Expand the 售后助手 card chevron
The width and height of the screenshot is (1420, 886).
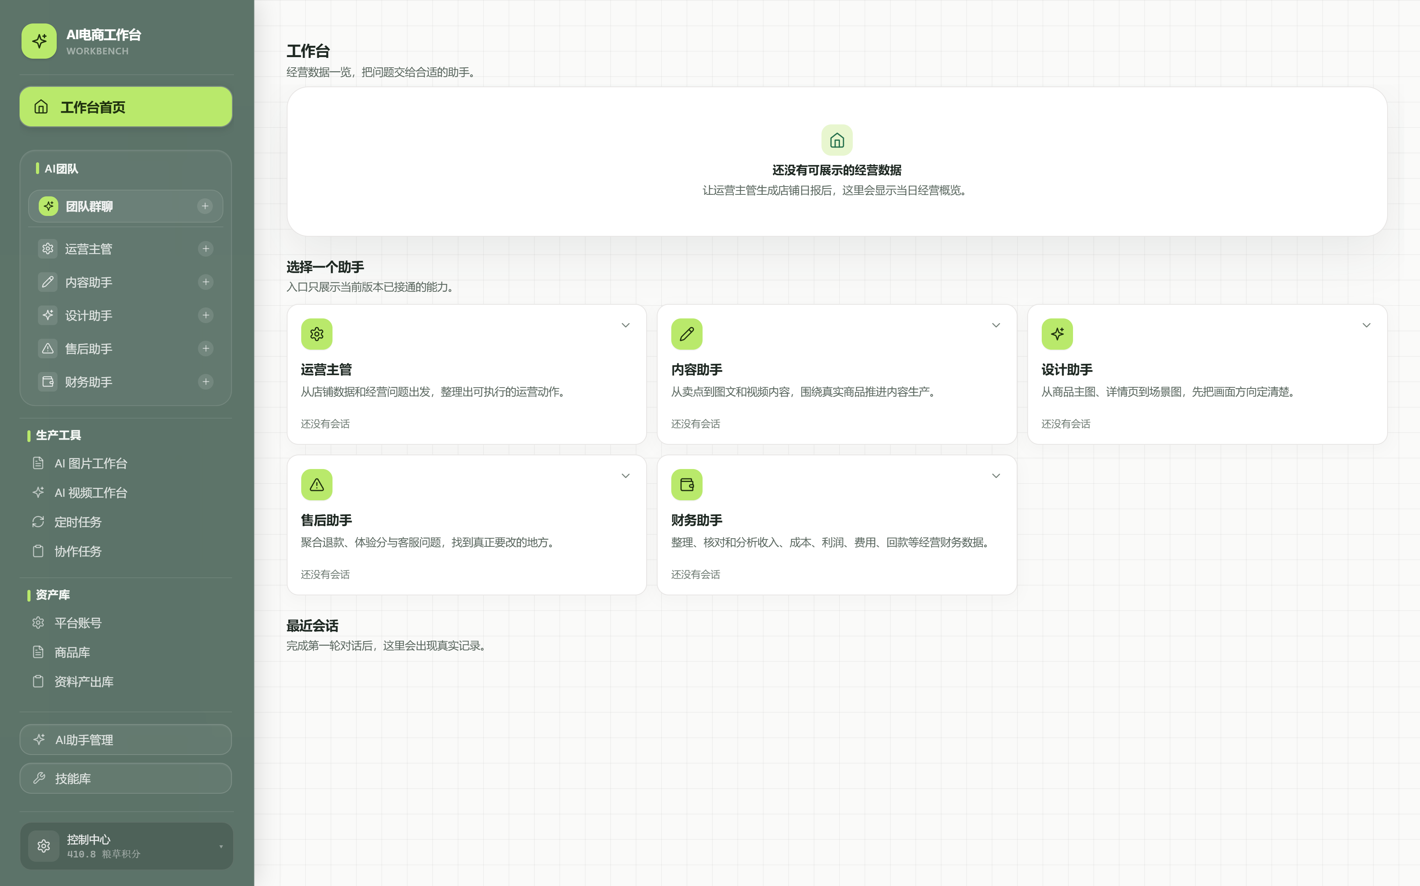coord(626,476)
